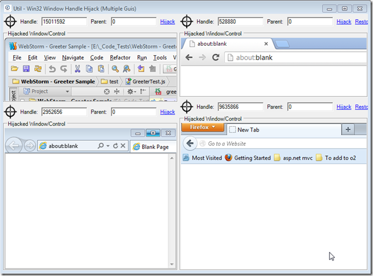Click the Open folder icon in WebStorm toolbar
The height and width of the screenshot is (276, 373).
click(14, 69)
